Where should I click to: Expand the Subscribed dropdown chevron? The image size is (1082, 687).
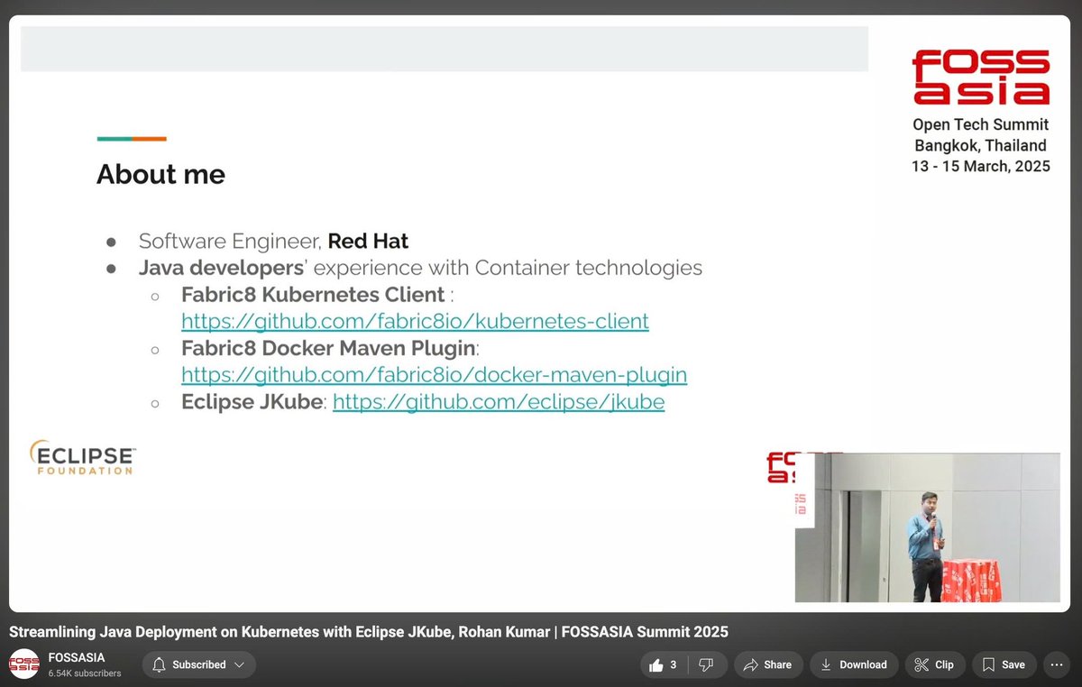(x=239, y=664)
